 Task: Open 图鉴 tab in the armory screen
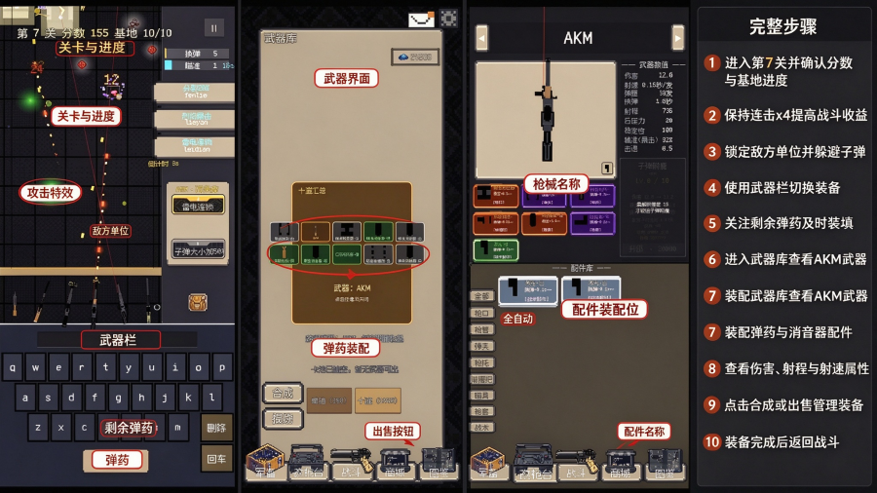click(438, 463)
